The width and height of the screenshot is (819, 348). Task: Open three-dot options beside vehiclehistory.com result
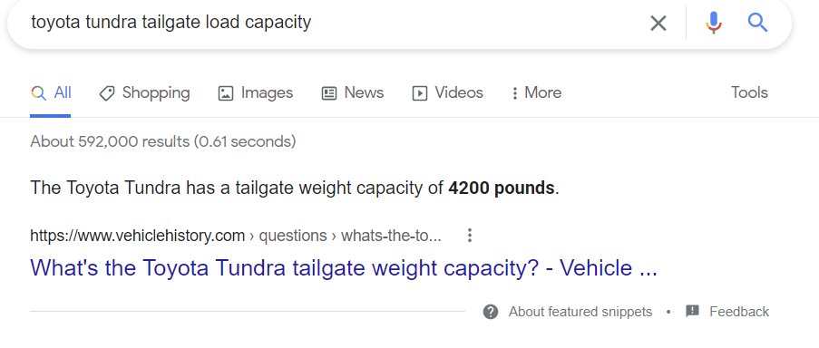coord(470,236)
